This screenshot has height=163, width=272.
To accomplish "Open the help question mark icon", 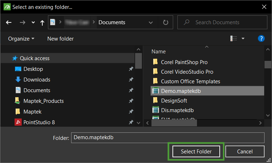I will pos(261,38).
